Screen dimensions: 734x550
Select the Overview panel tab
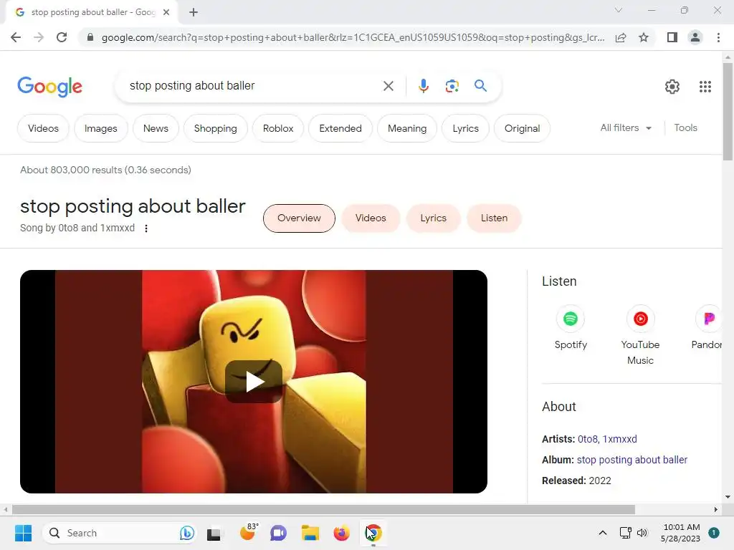pyautogui.click(x=299, y=218)
